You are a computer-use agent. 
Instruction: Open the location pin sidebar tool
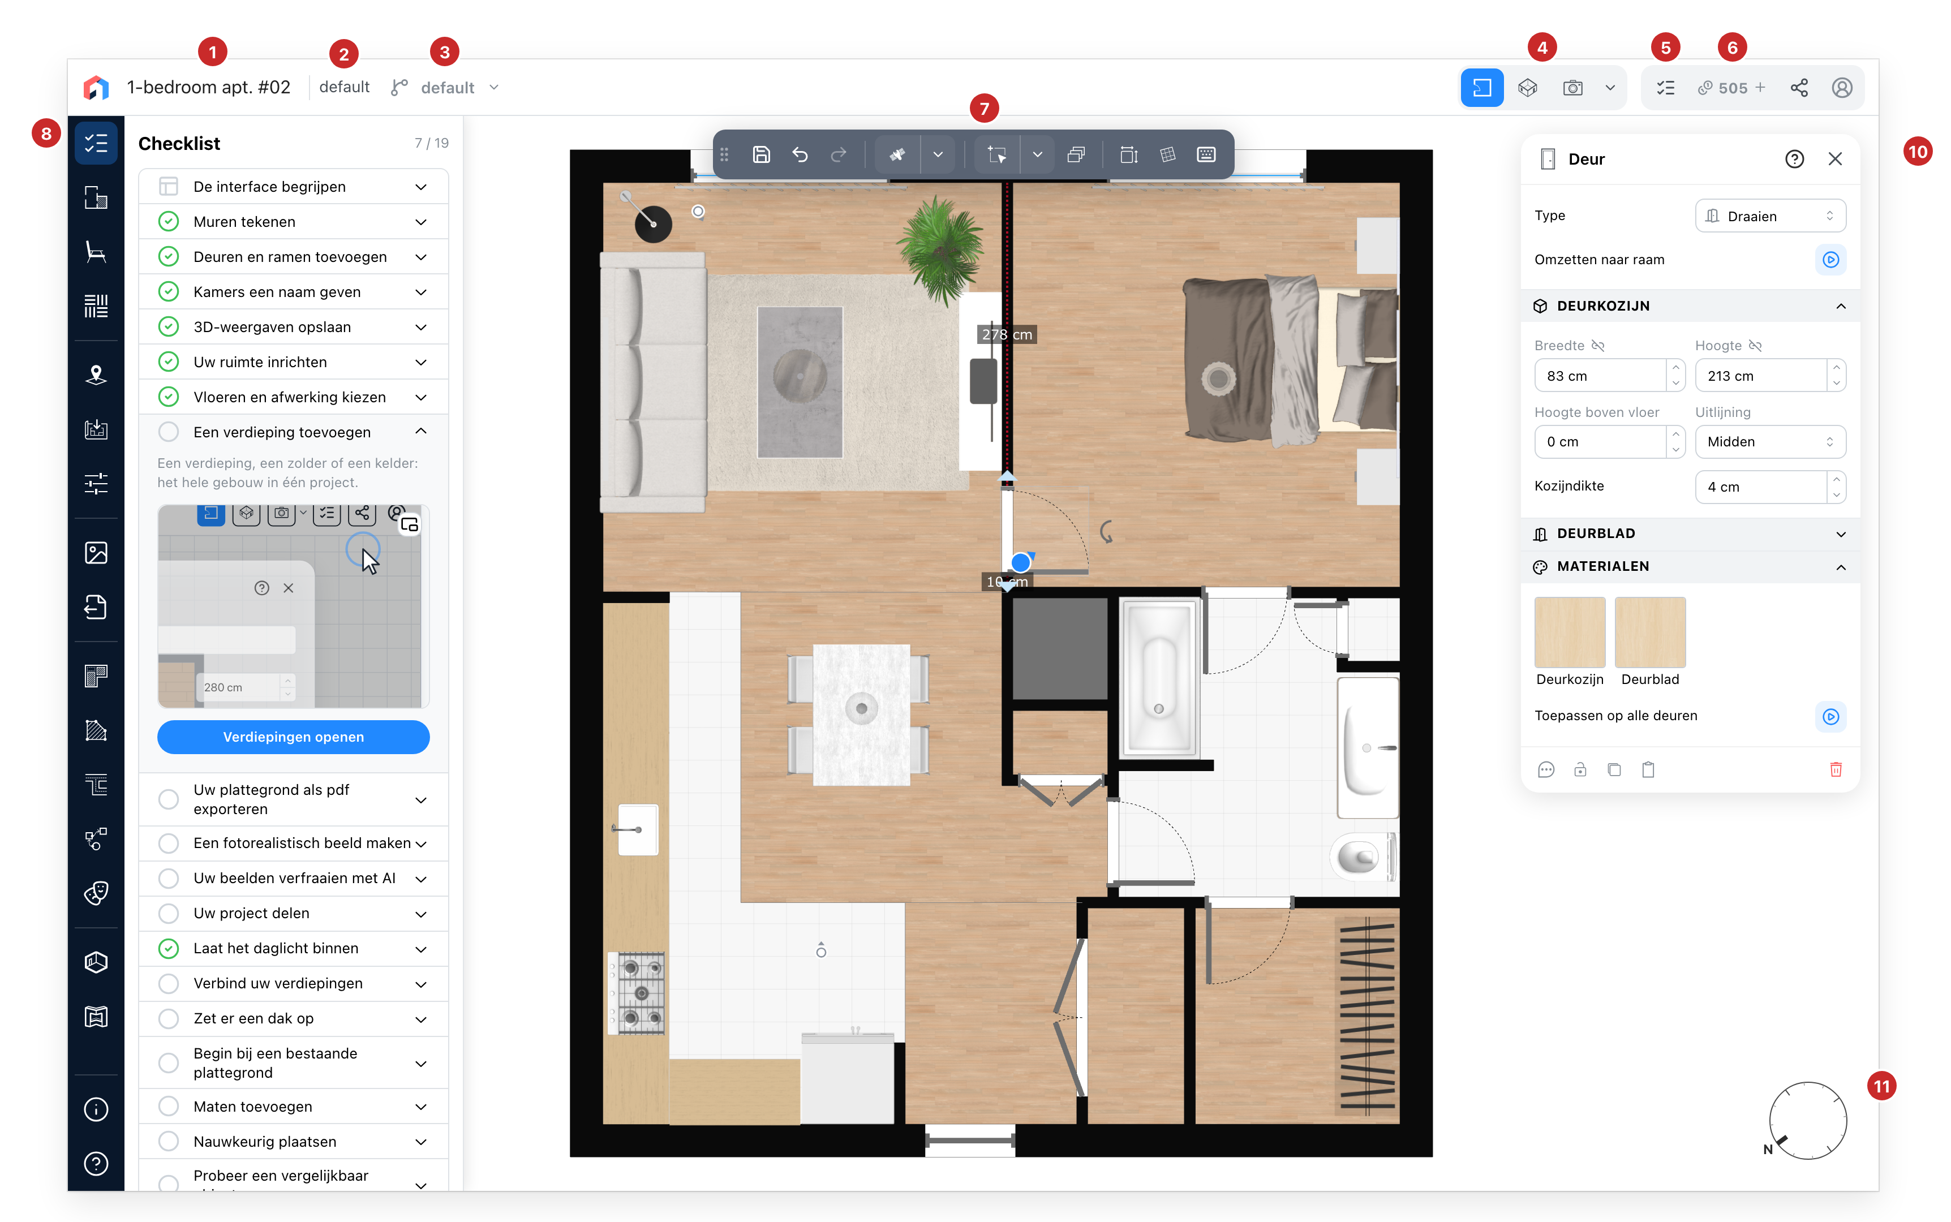pos(96,374)
